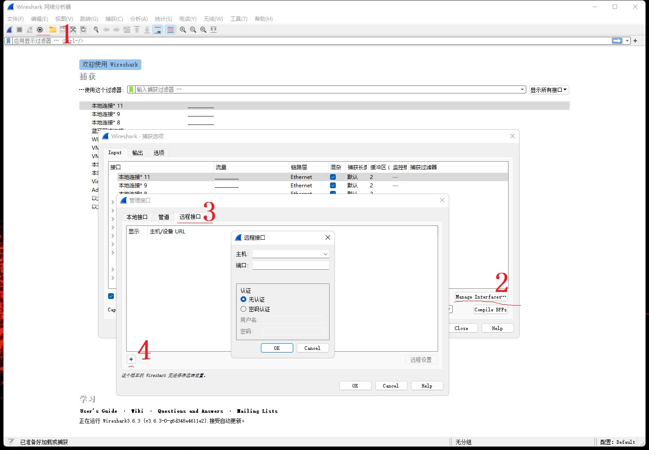Click the 配置: Default status bar entry
The width and height of the screenshot is (649, 450).
(618, 442)
